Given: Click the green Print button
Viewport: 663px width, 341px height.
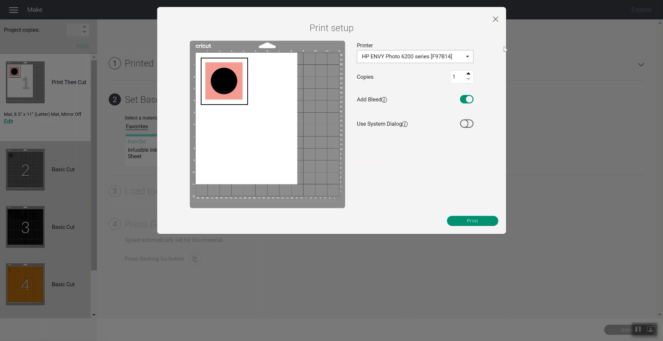Looking at the screenshot, I should (472, 221).
